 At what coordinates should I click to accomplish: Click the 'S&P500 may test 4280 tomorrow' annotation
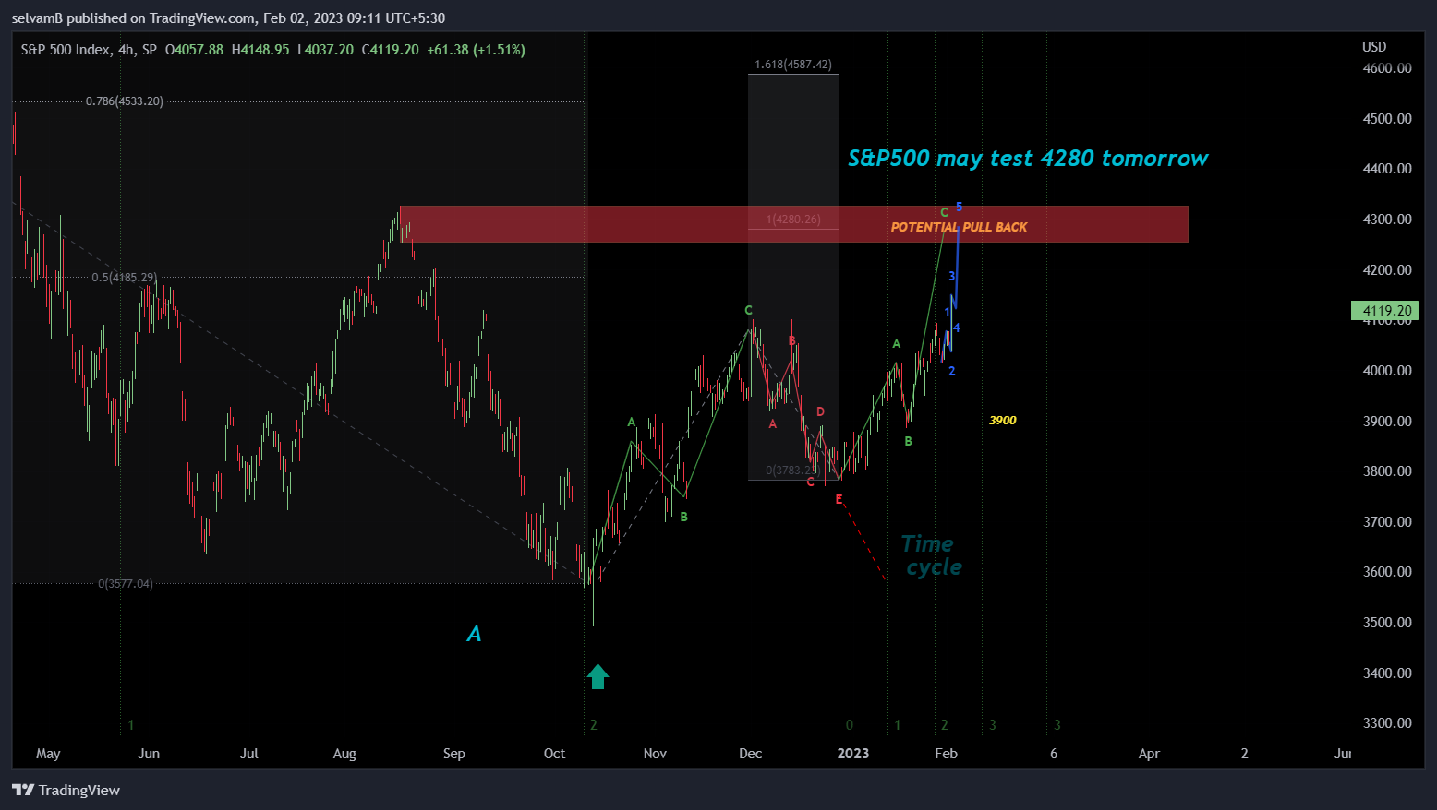point(1028,159)
